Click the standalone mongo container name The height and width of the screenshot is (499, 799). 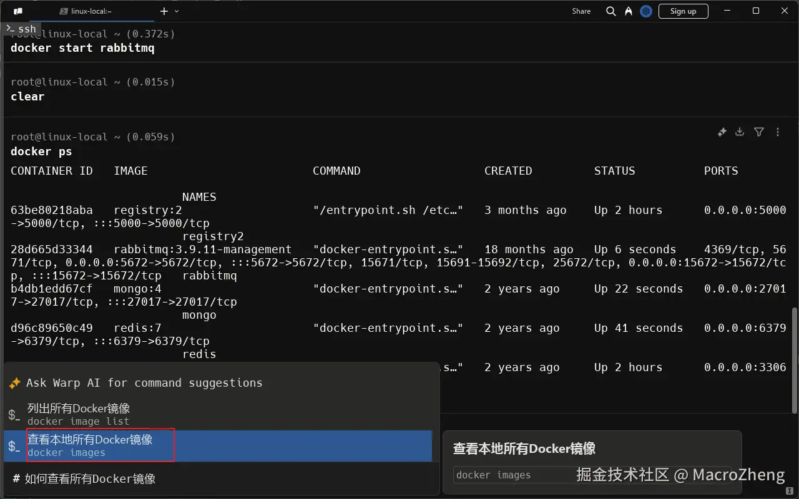[199, 315]
